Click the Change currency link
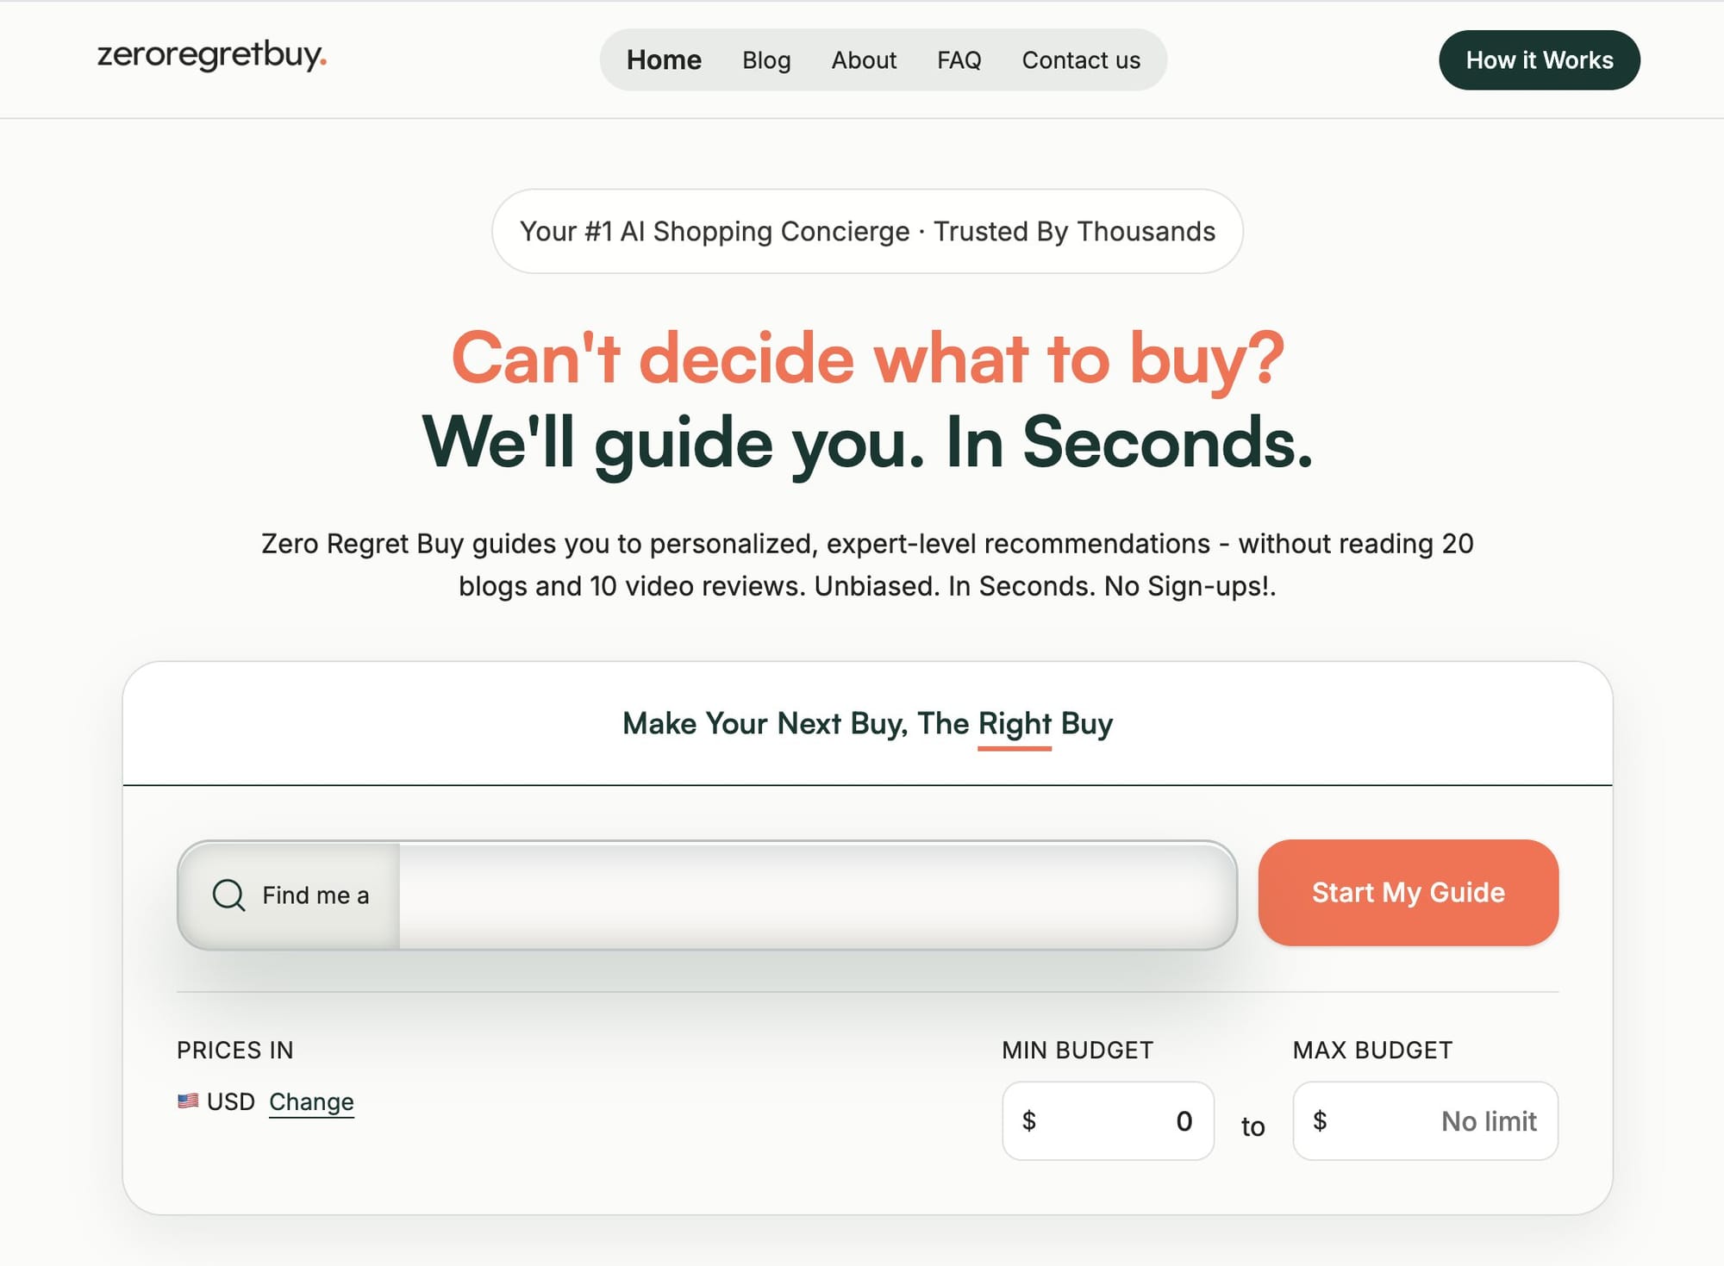 [x=311, y=1101]
